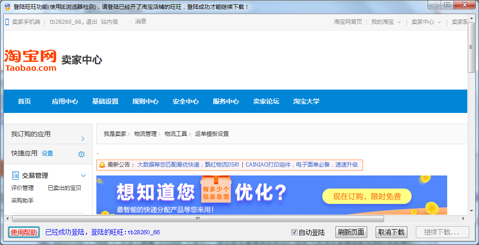Click the 使用帮助 help button
479x245 pixels.
24,232
